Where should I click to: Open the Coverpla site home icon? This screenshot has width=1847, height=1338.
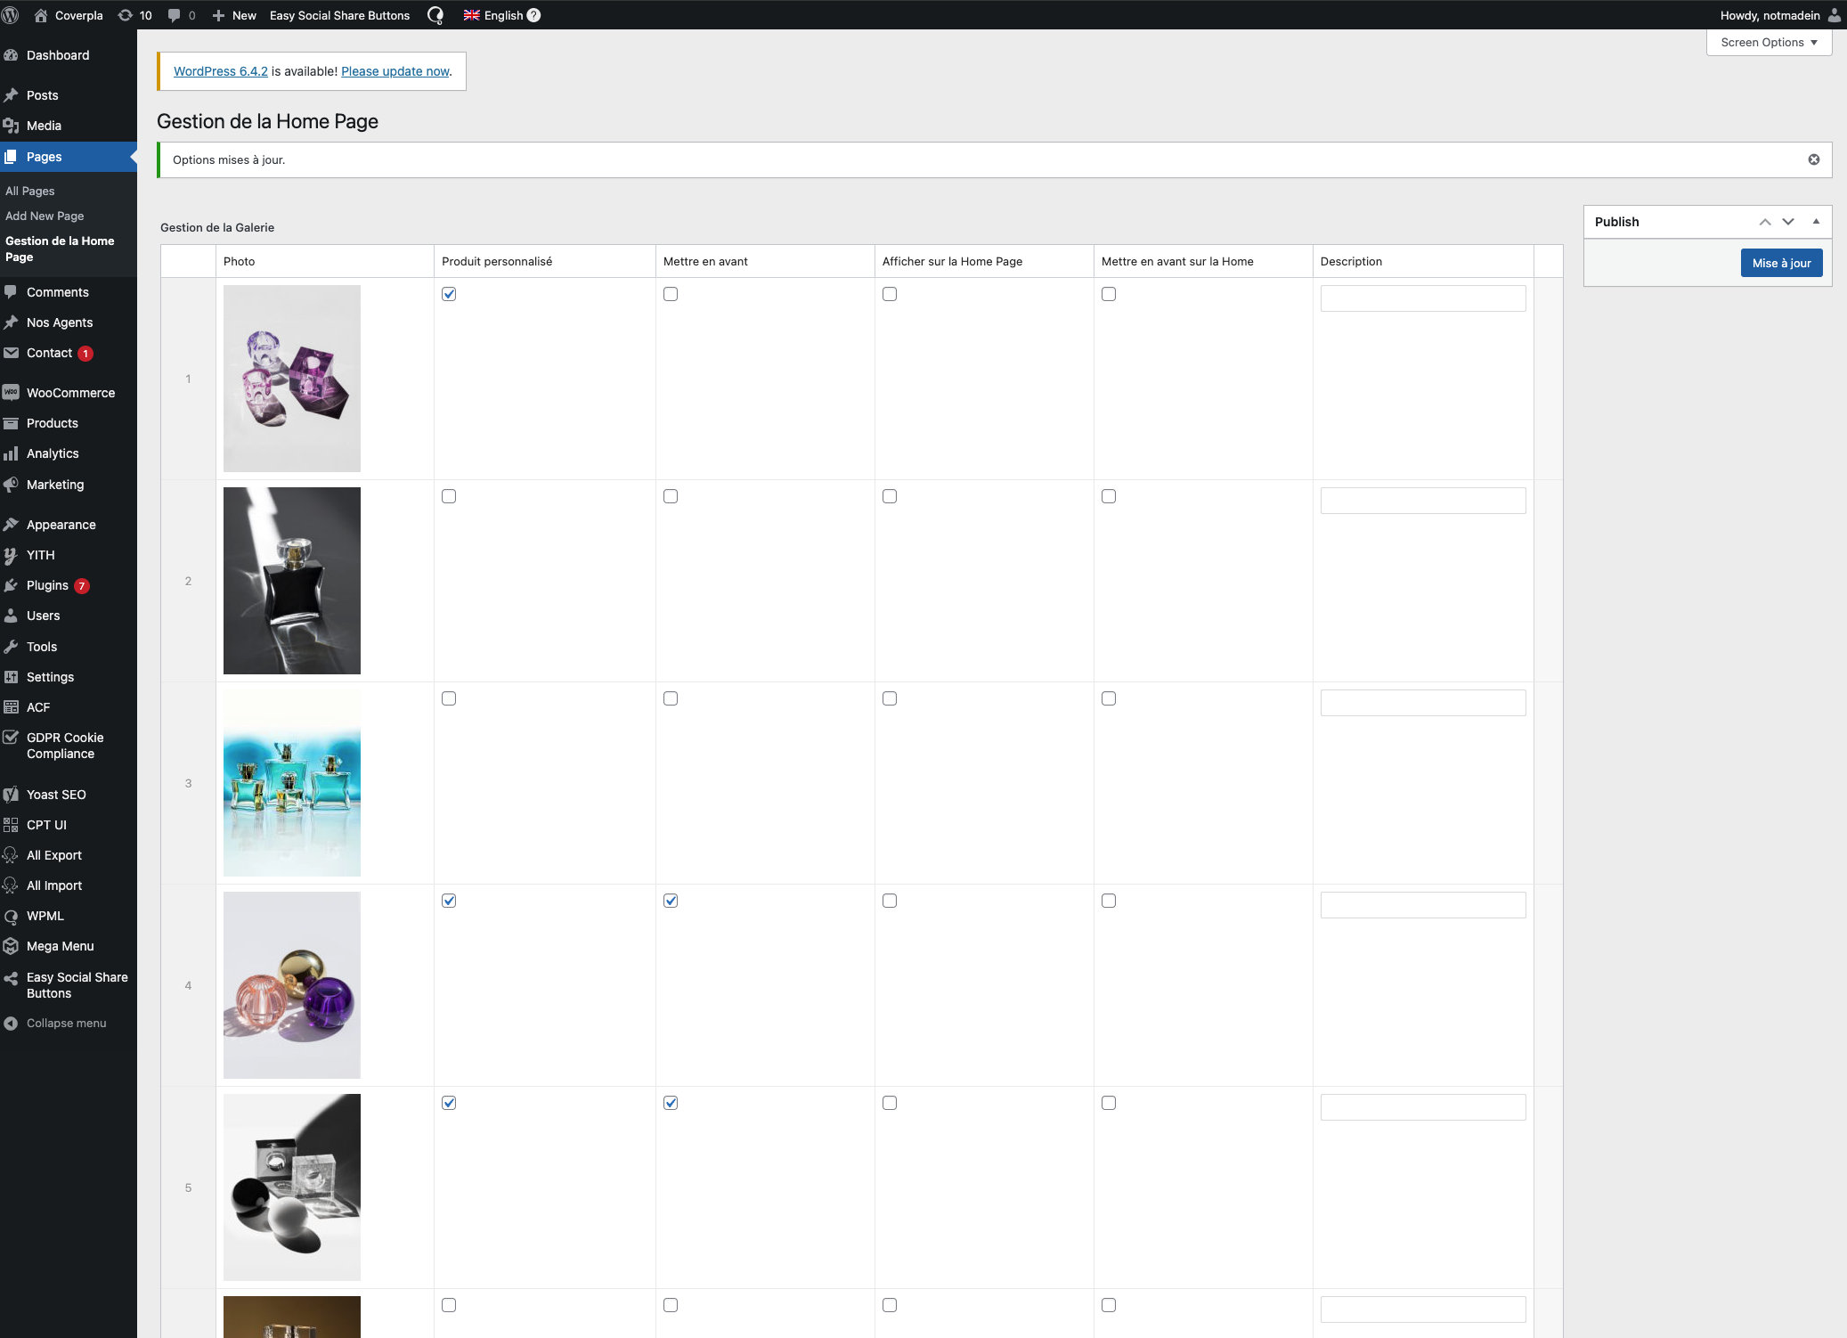41,15
